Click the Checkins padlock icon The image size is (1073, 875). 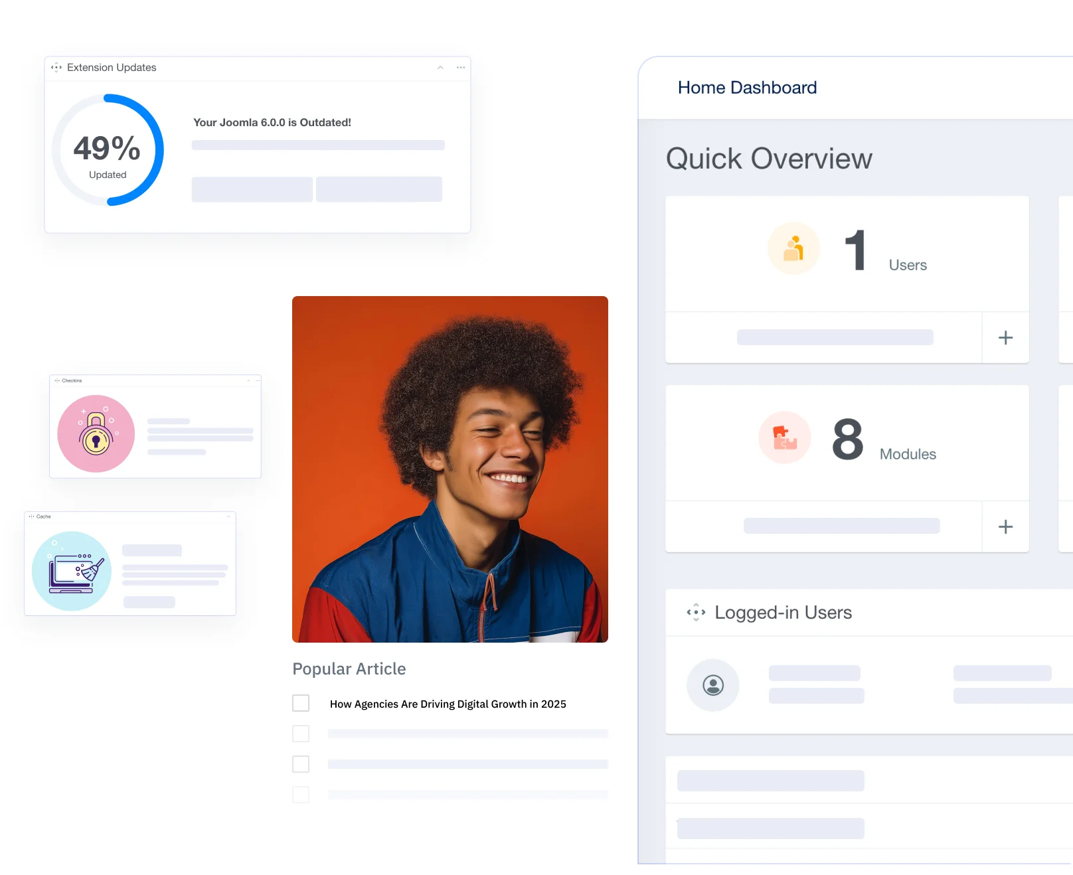[x=96, y=434]
